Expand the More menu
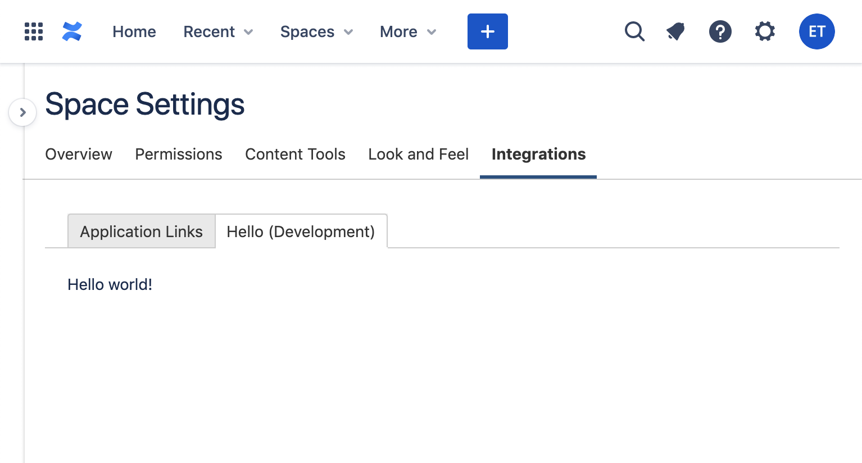Viewport: 862px width, 463px height. coord(408,31)
